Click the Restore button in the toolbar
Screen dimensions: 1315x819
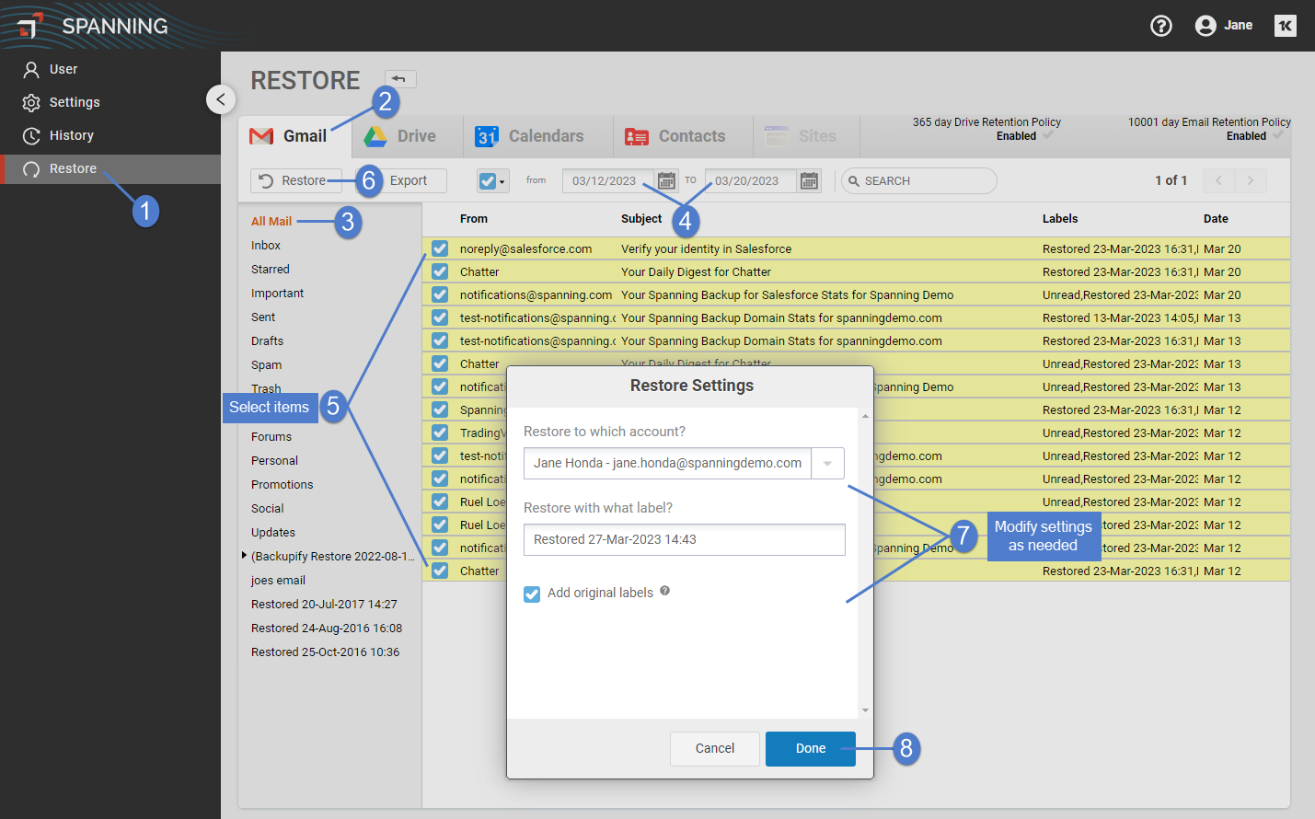tap(296, 180)
